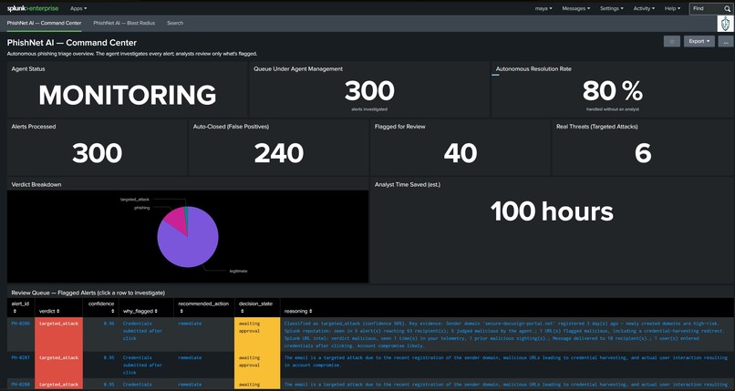Star this dashboard as favorite
Screen dimensions: 735x391
(672, 41)
